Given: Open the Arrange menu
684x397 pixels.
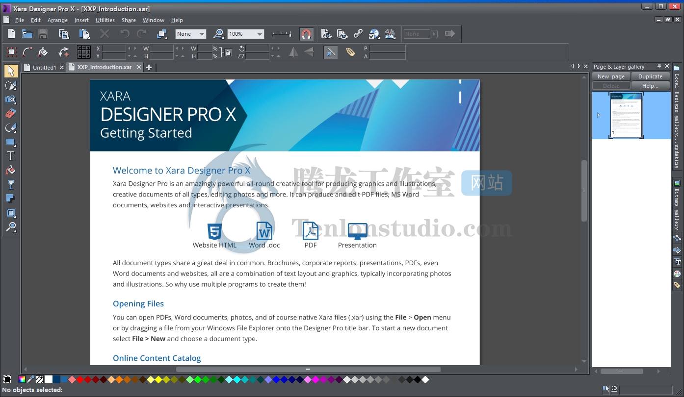Looking at the screenshot, I should (x=57, y=20).
